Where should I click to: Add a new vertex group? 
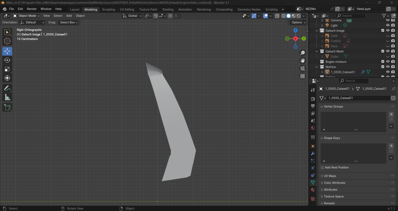[391, 114]
